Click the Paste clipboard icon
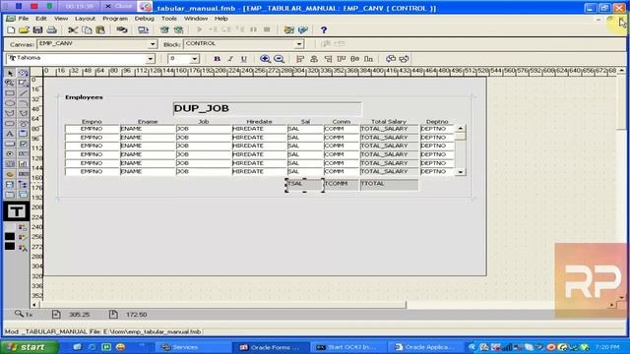 point(100,30)
